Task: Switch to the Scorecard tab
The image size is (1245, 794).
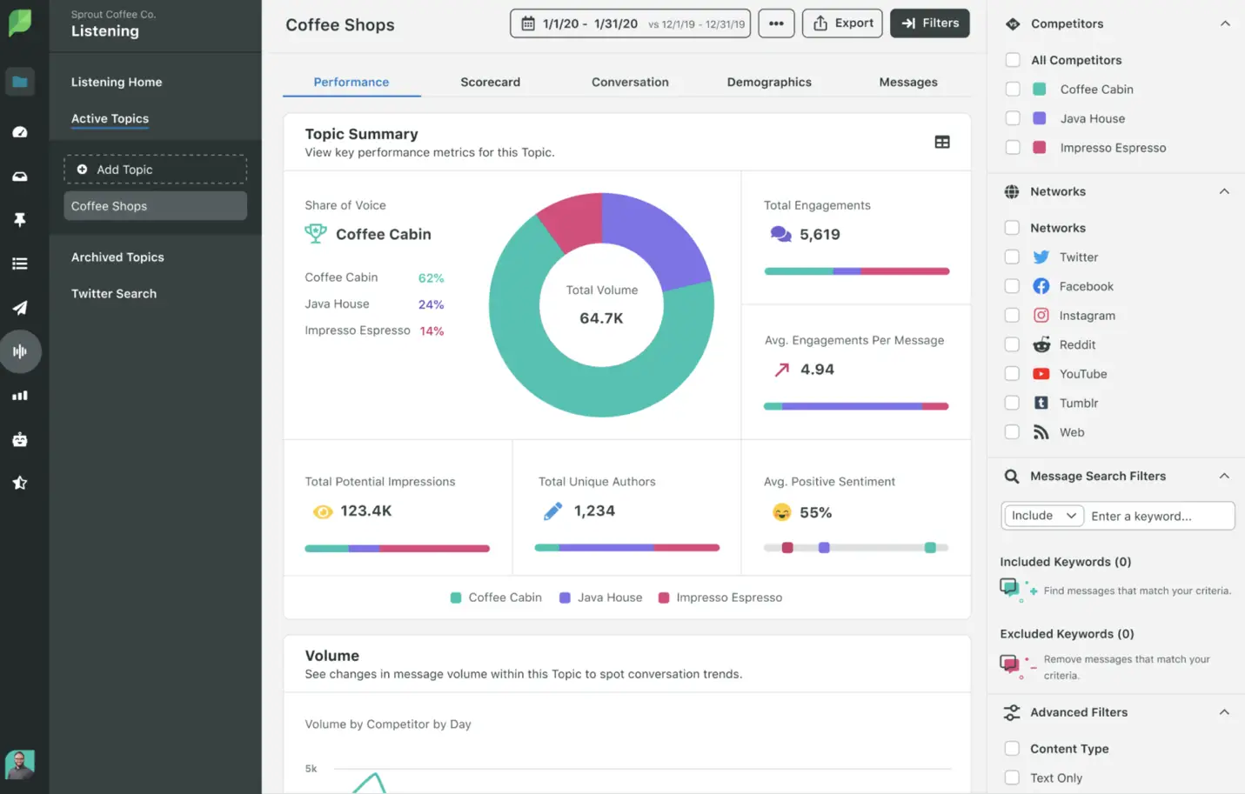Action: click(491, 82)
